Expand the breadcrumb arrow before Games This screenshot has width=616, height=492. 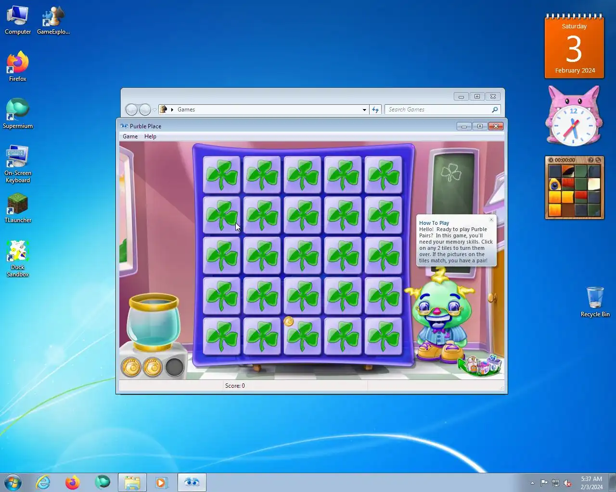click(172, 110)
